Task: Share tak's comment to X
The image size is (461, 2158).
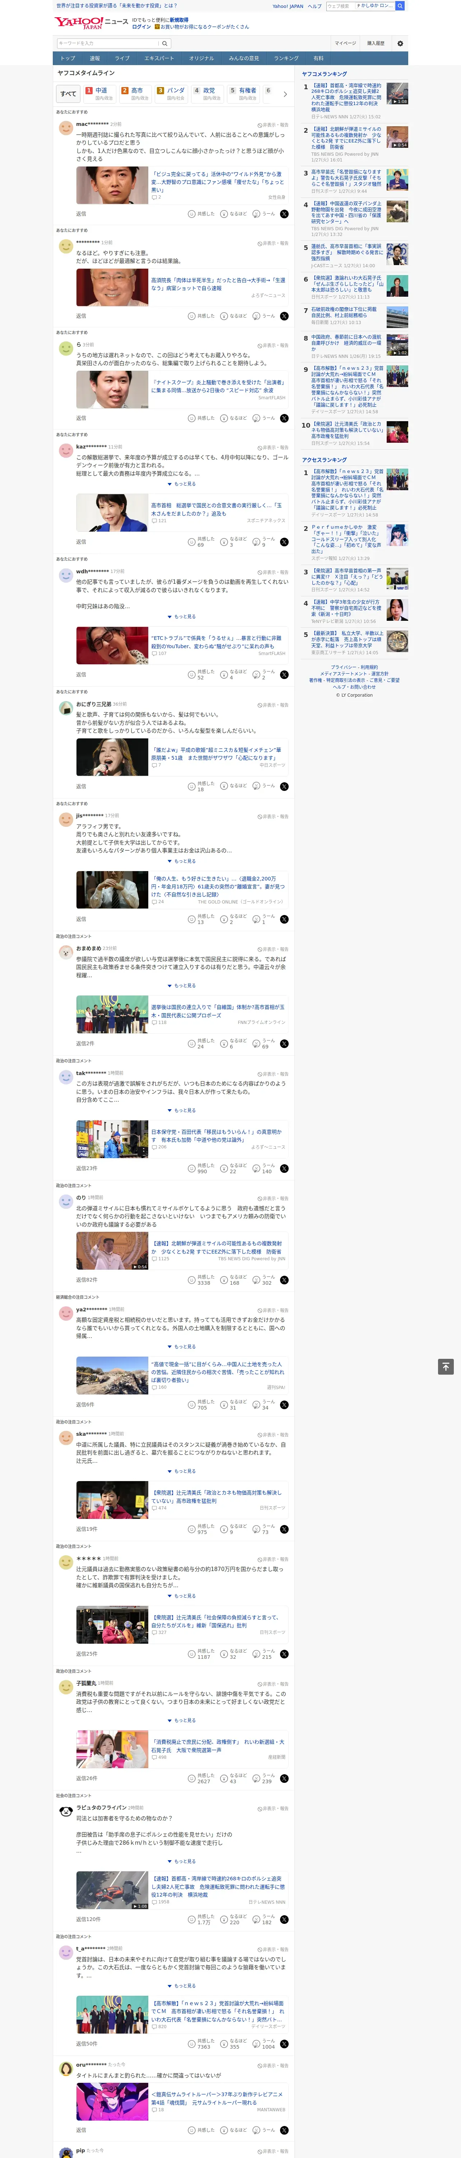Action: coord(284,1169)
